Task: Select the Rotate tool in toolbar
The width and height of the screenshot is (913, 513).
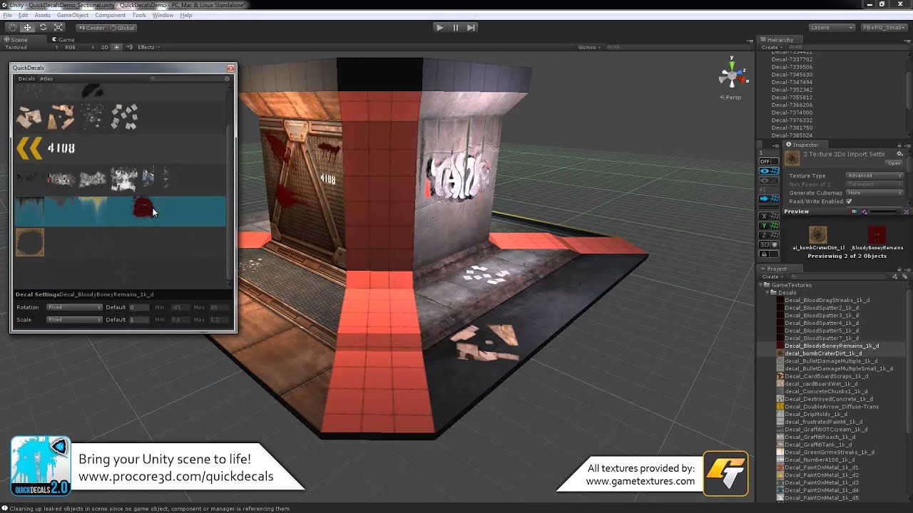Action: pos(43,27)
